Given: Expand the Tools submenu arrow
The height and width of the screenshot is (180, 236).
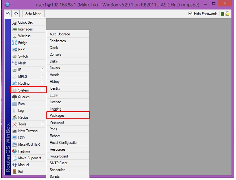Looking at the screenshot, I should coord(42,124).
